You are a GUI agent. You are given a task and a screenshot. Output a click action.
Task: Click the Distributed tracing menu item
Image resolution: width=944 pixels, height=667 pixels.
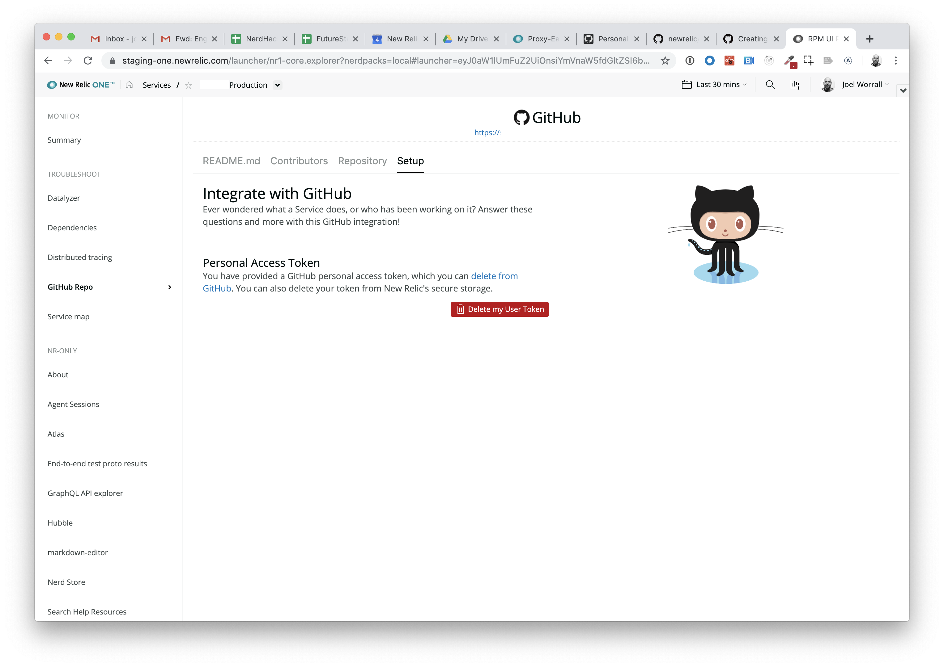tap(80, 257)
